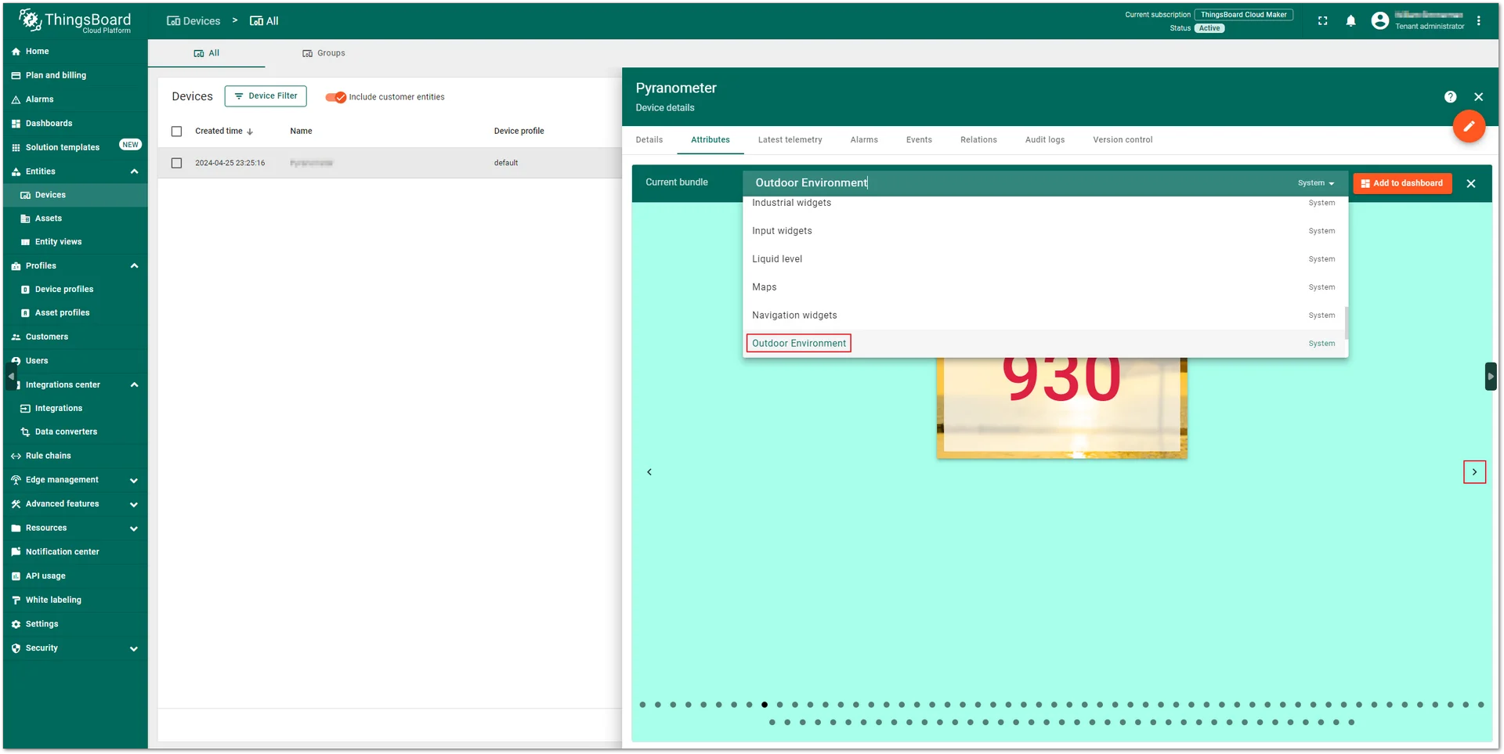Go to next widget in carousel

[1474, 472]
